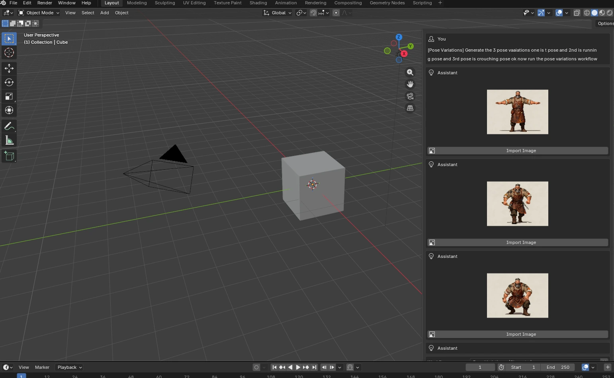The width and height of the screenshot is (614, 378).
Task: Jump to timeline end frame
Action: coord(314,367)
